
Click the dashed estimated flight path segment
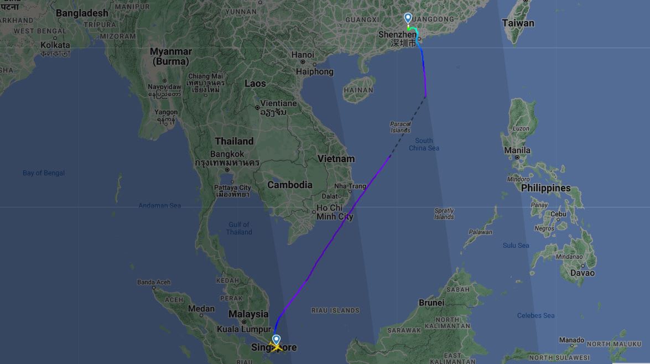408,127
